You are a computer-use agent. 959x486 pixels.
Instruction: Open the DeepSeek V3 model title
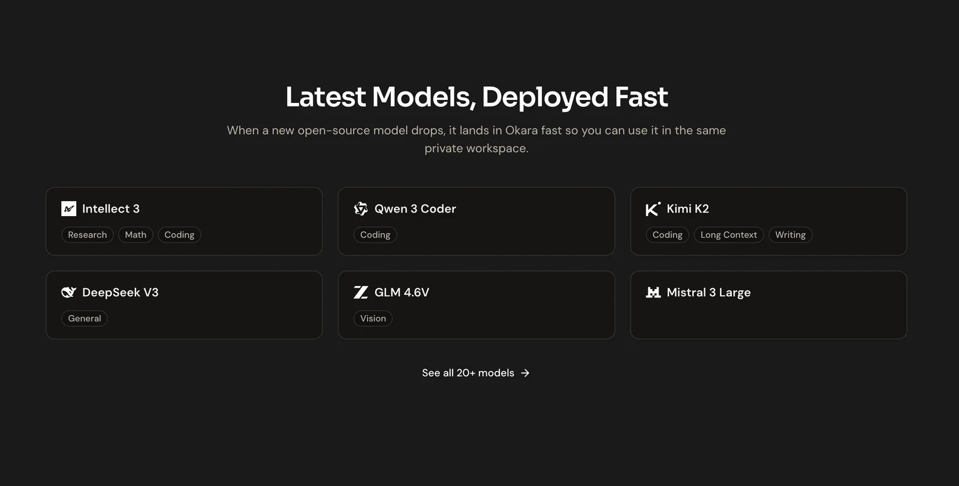pos(120,293)
